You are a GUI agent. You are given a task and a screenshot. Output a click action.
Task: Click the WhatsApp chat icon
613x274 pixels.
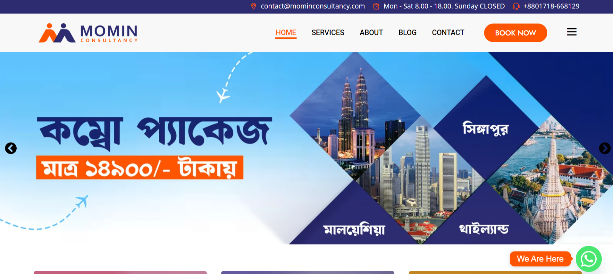pos(589,259)
